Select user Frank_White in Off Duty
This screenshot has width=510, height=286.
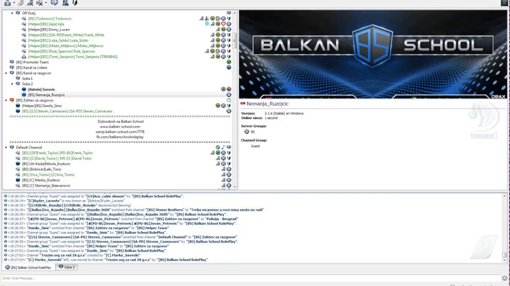(66, 35)
